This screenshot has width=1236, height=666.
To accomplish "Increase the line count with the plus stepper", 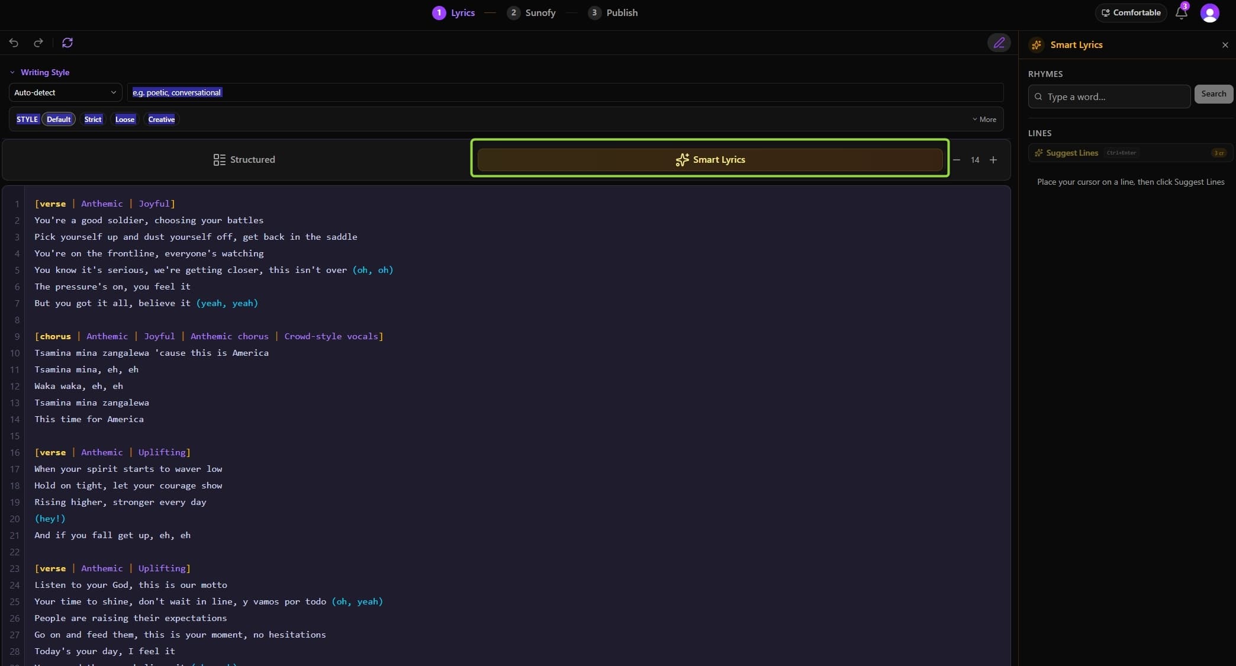I will pyautogui.click(x=993, y=160).
